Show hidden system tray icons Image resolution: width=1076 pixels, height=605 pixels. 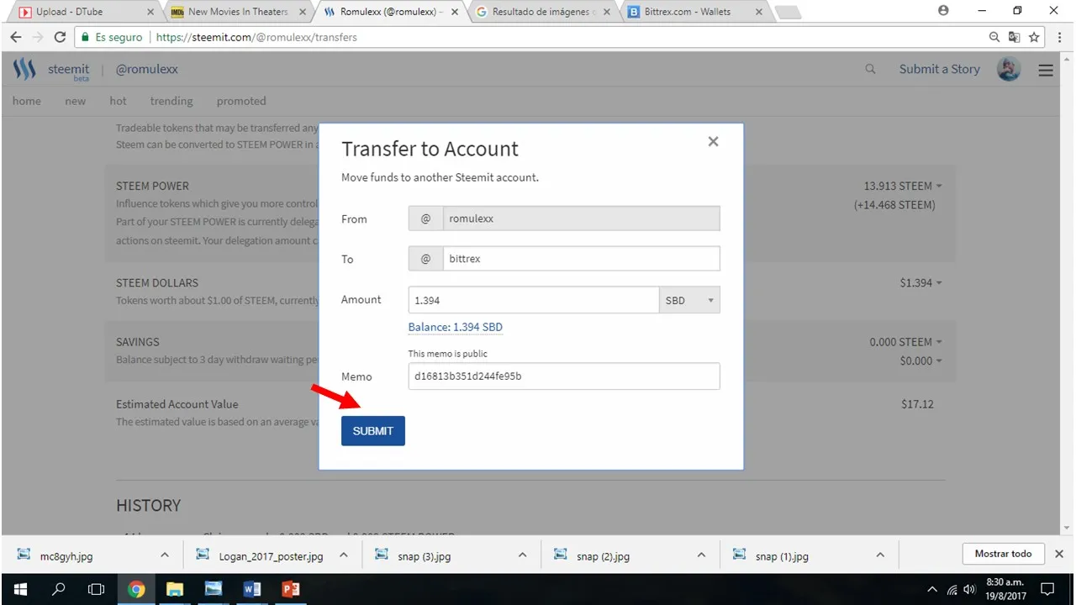(932, 589)
